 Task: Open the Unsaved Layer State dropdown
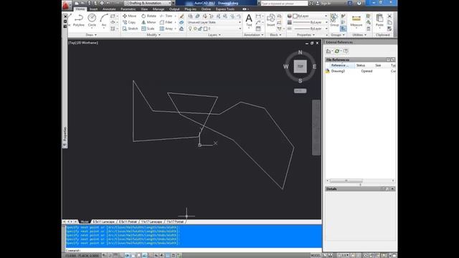[x=214, y=22]
